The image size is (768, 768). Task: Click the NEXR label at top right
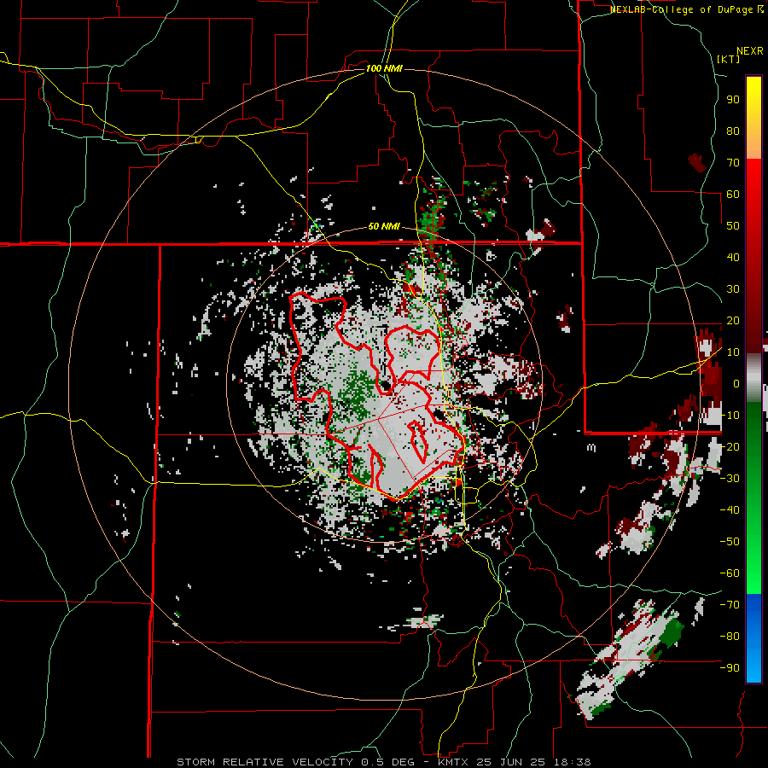pos(749,51)
